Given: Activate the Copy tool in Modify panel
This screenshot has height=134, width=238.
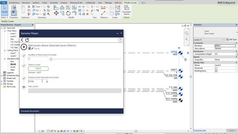Looking at the screenshot, I should [x=62, y=13].
